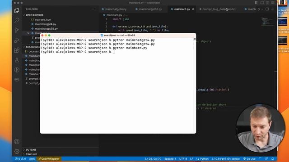The image size is (289, 162).
Task: Open mainchatgpt35.py in Open Editors list
Action: (x=46, y=29)
